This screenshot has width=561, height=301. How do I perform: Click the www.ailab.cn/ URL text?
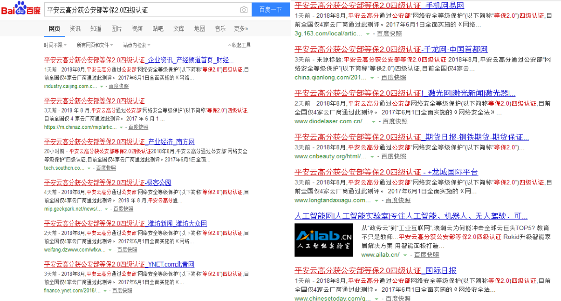click(x=381, y=255)
